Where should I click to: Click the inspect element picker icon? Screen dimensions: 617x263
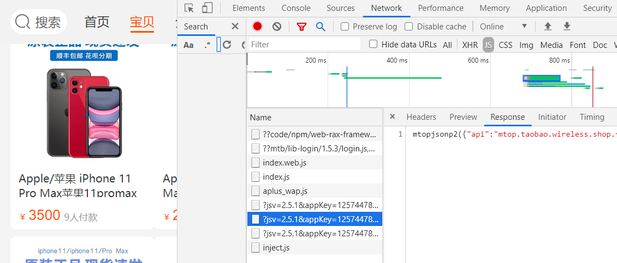pyautogui.click(x=189, y=8)
